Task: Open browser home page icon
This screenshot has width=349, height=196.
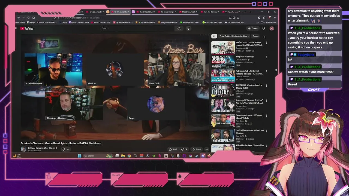Action: pyautogui.click(x=34, y=18)
